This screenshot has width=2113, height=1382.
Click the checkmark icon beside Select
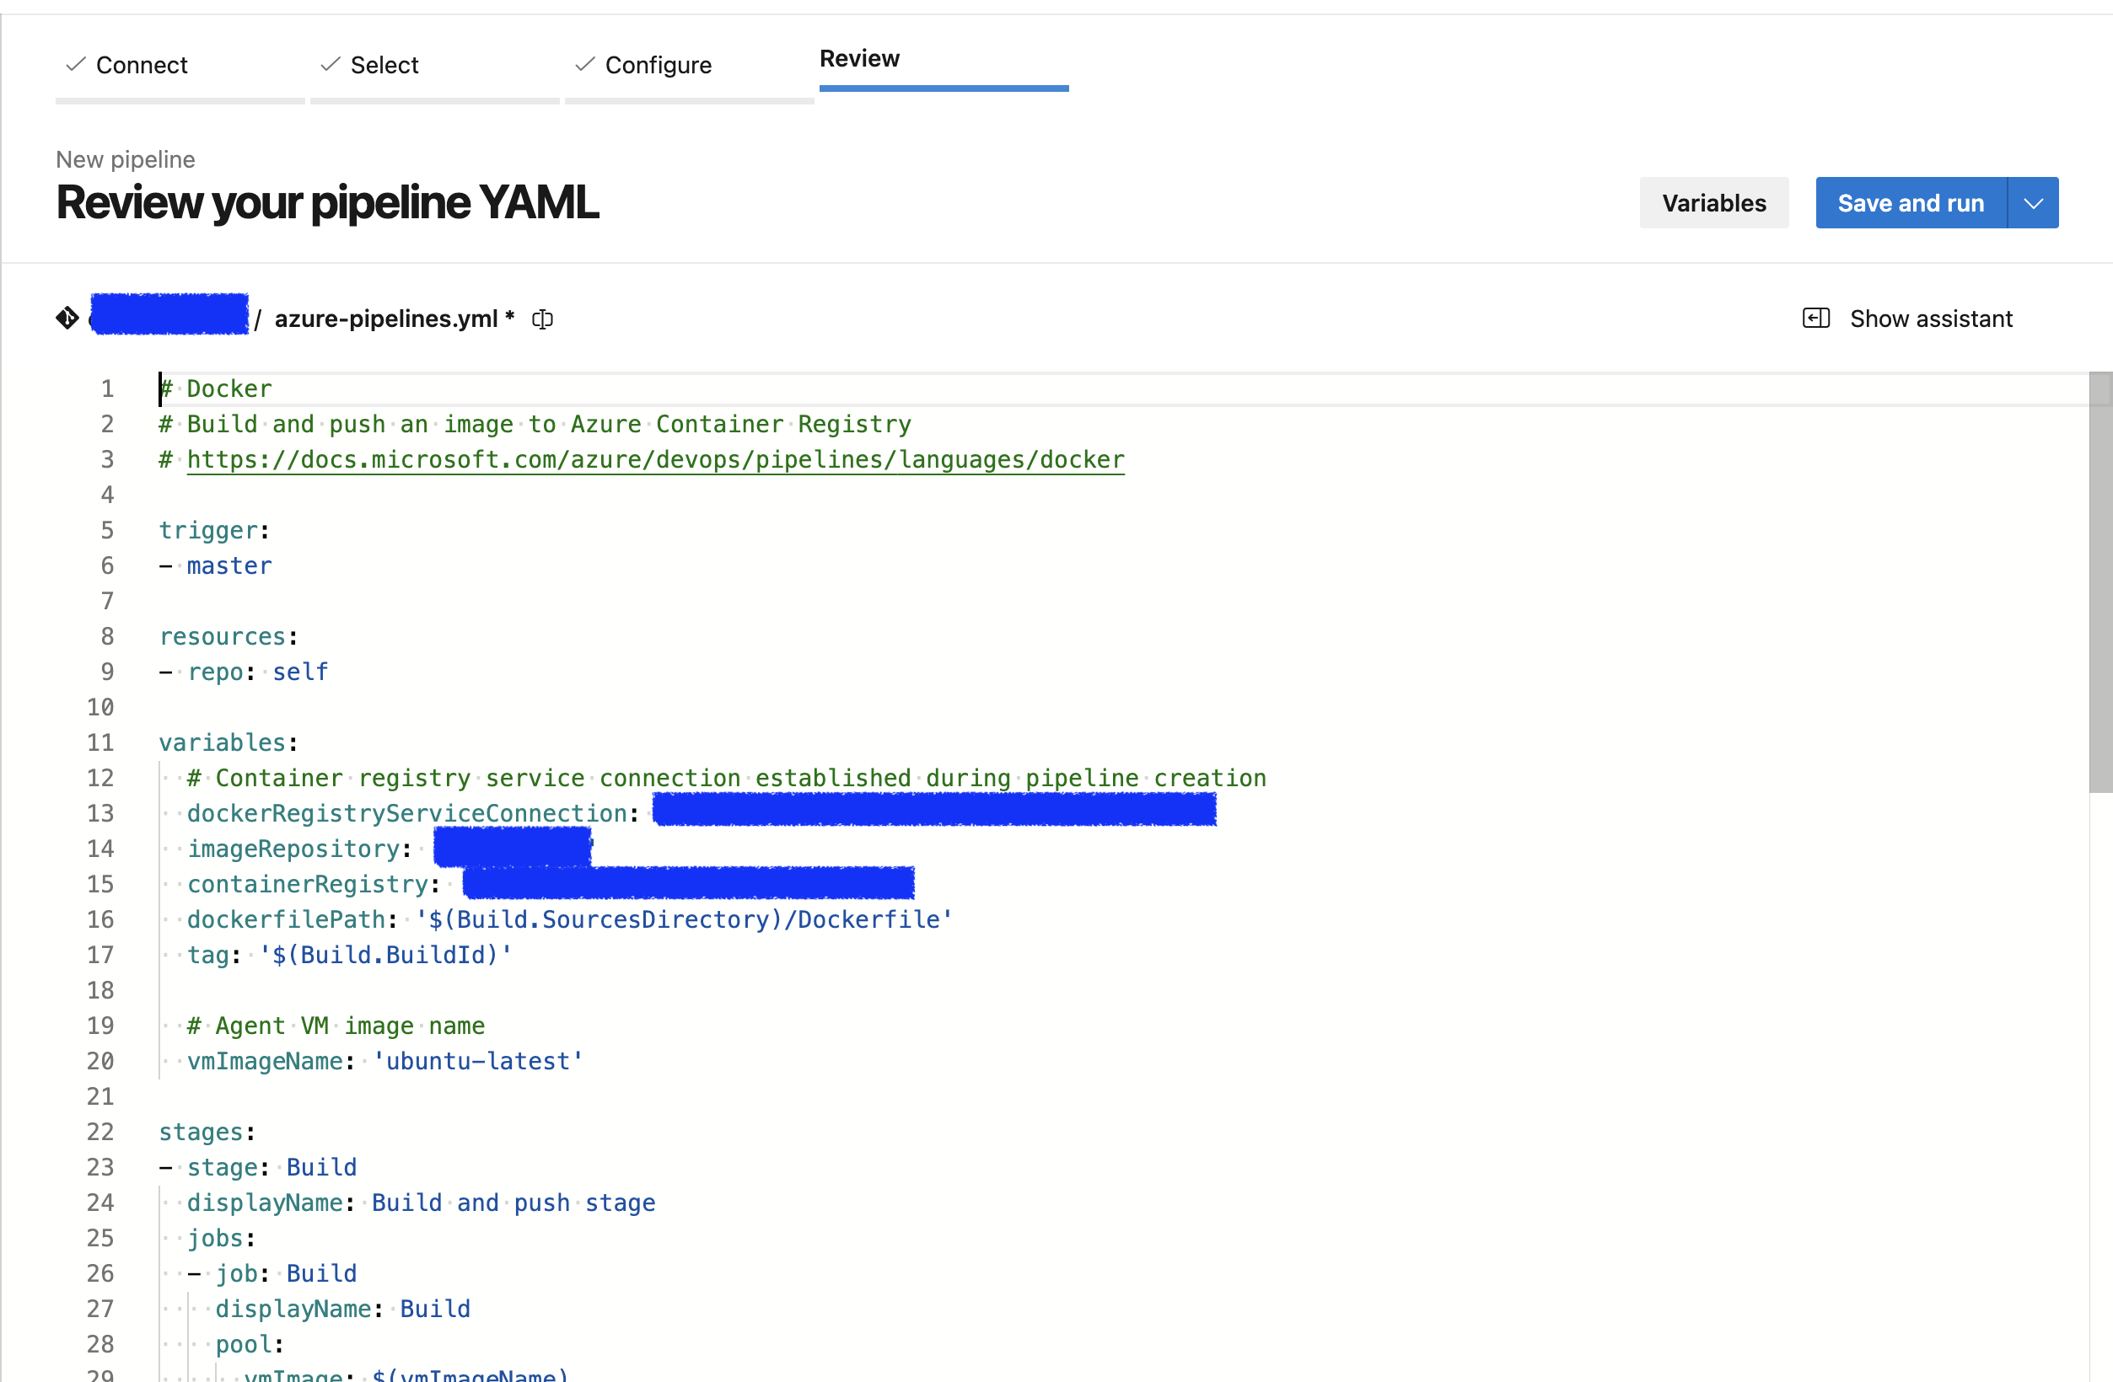(329, 65)
